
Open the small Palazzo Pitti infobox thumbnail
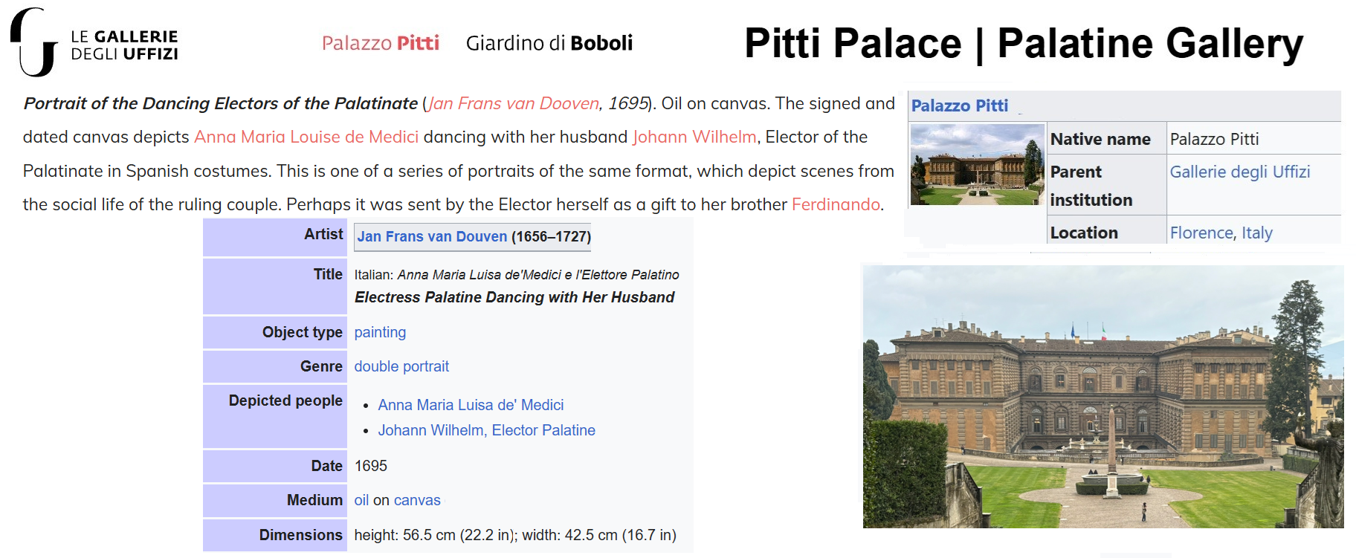(x=977, y=164)
